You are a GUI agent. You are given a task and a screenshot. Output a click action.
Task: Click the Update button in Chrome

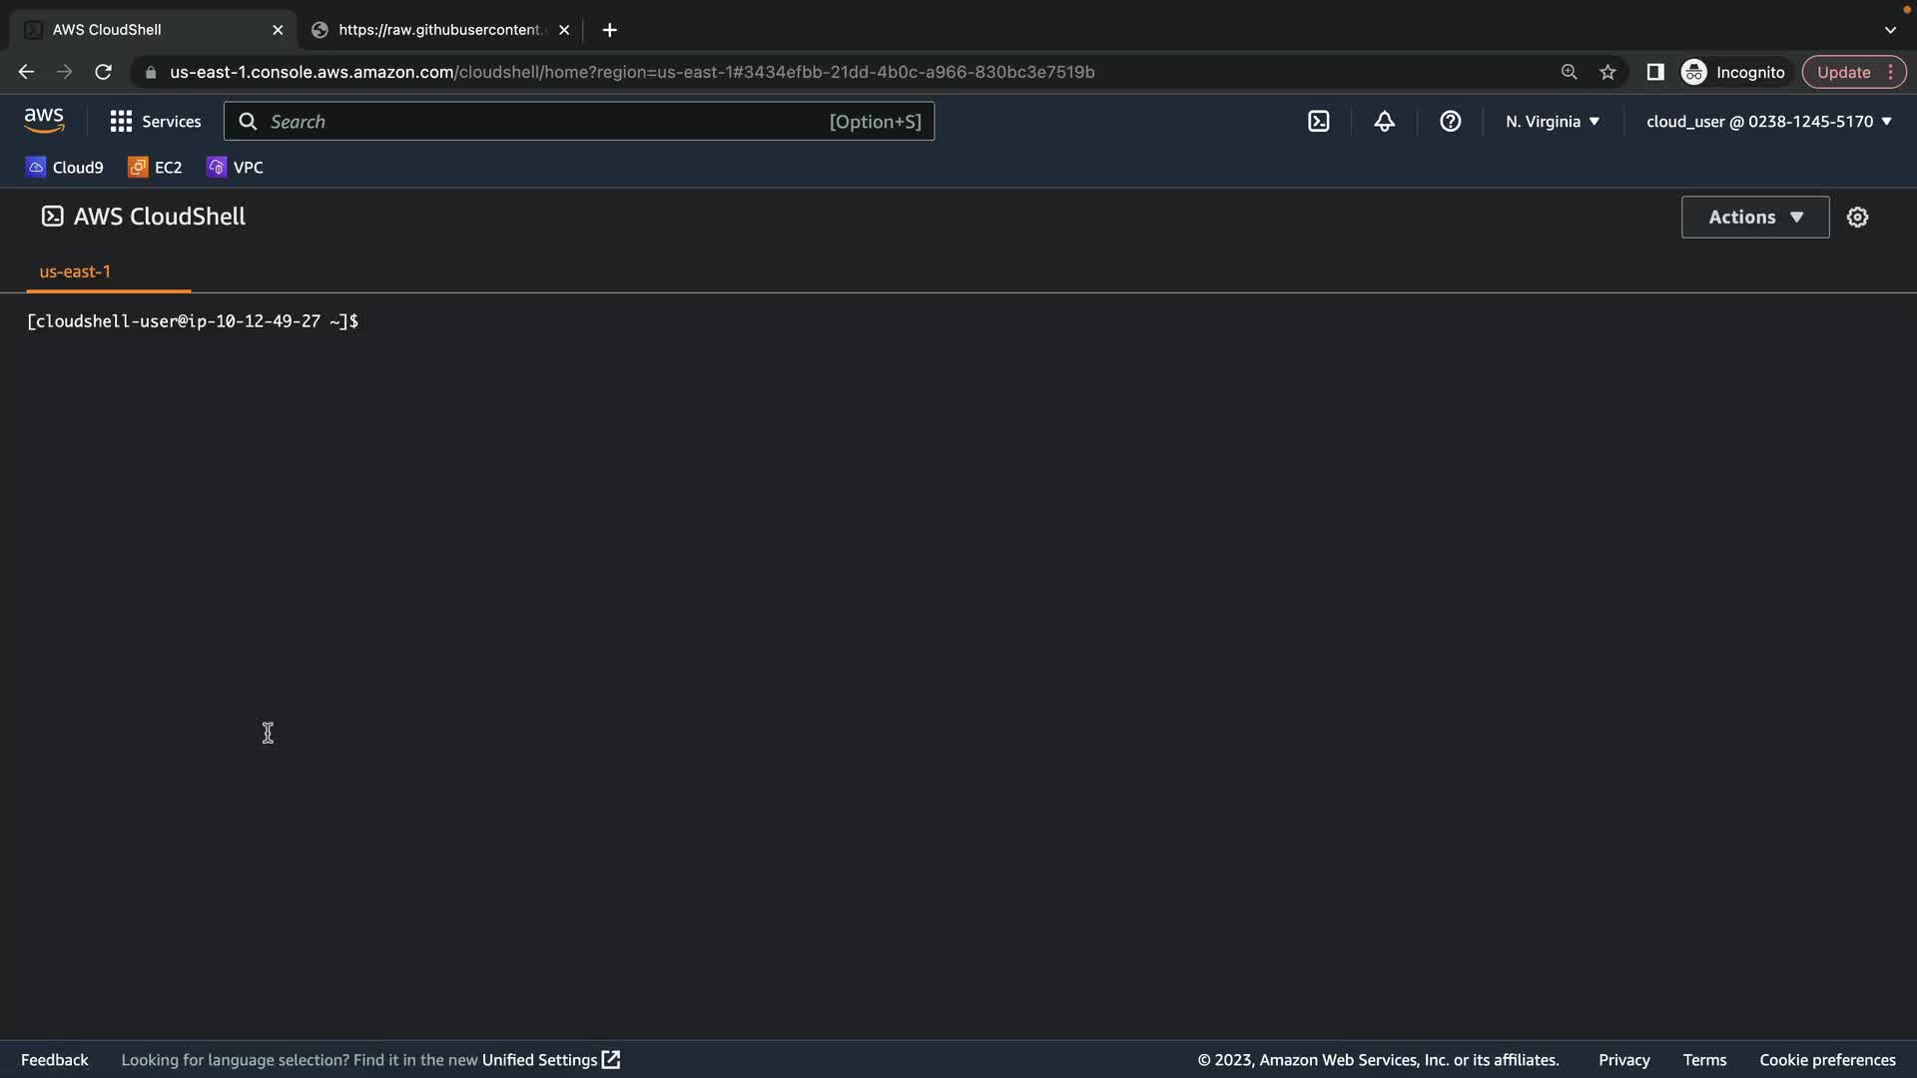[x=1843, y=72]
